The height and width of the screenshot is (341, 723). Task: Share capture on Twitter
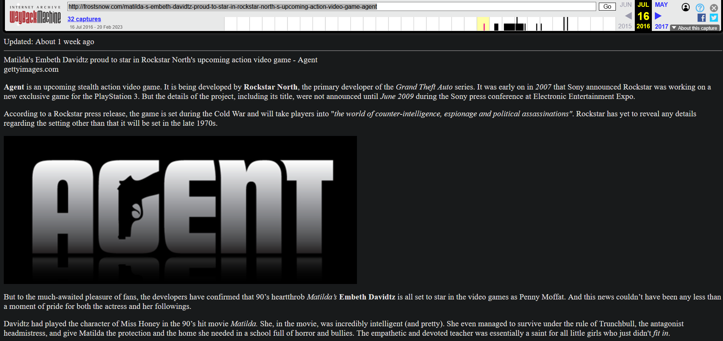click(x=714, y=18)
